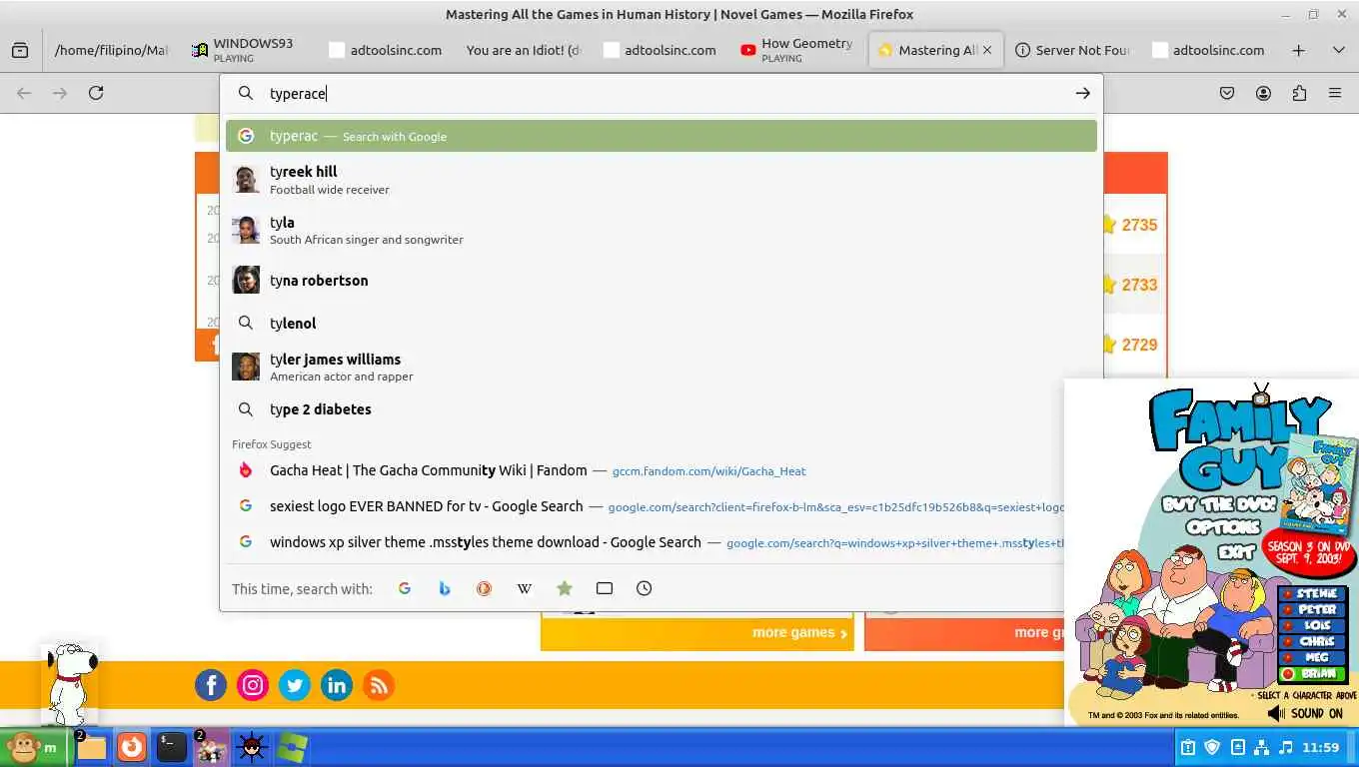Viewport: 1359px width, 767px height.
Task: Open the Pocket save icon
Action: point(1227,93)
